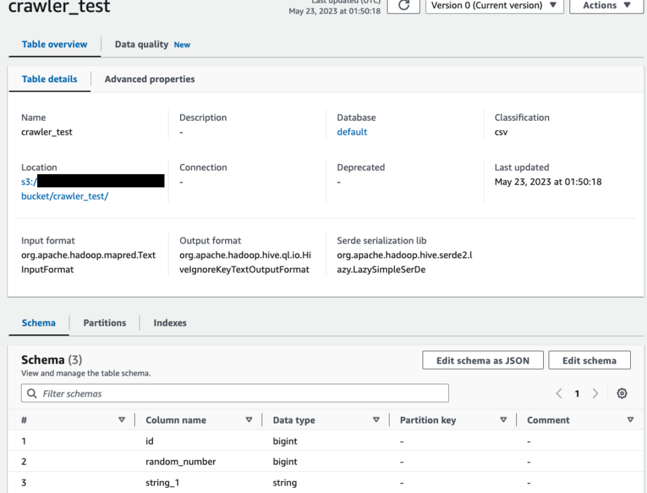Viewport: 647px width, 493px height.
Task: Click the Data type header
Action: [294, 420]
